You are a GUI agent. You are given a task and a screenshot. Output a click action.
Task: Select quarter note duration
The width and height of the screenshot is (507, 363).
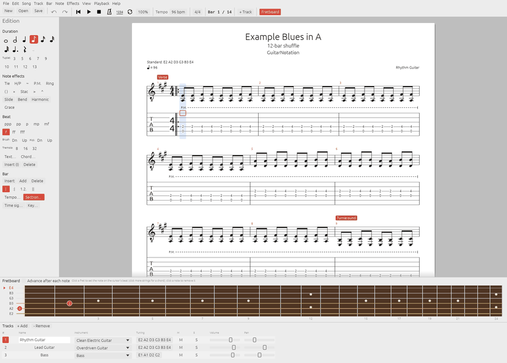coord(24,39)
